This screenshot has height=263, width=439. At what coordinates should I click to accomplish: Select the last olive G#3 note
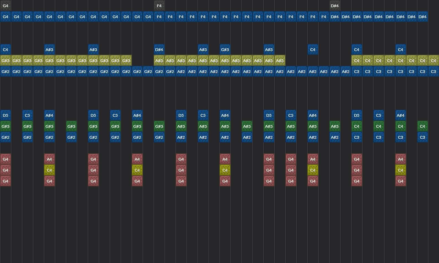coord(126,61)
